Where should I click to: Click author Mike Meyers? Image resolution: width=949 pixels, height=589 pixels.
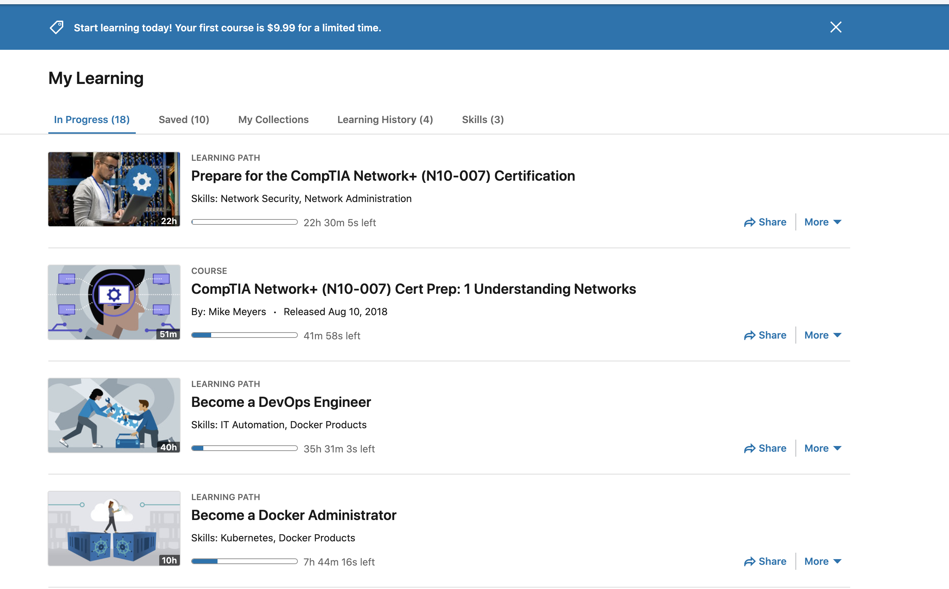[237, 312]
